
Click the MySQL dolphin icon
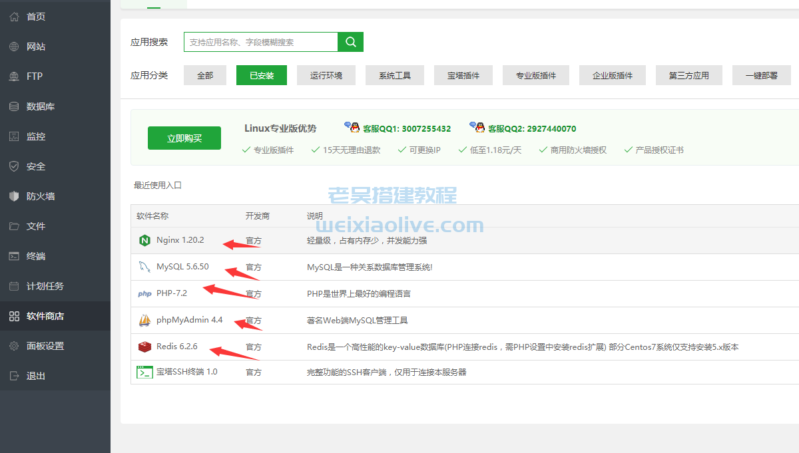coord(144,267)
